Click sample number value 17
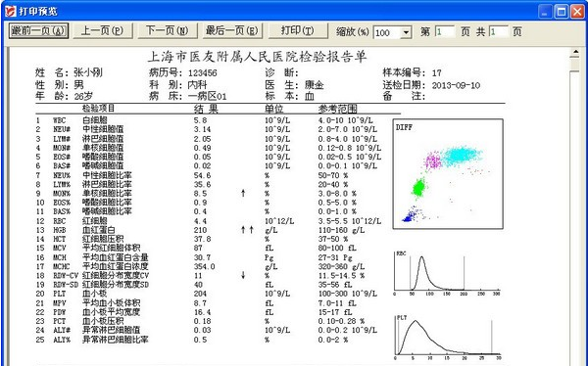The image size is (588, 366). tap(436, 73)
